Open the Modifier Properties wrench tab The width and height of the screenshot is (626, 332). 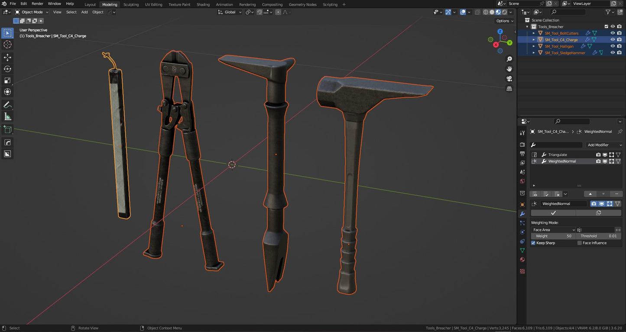point(522,214)
